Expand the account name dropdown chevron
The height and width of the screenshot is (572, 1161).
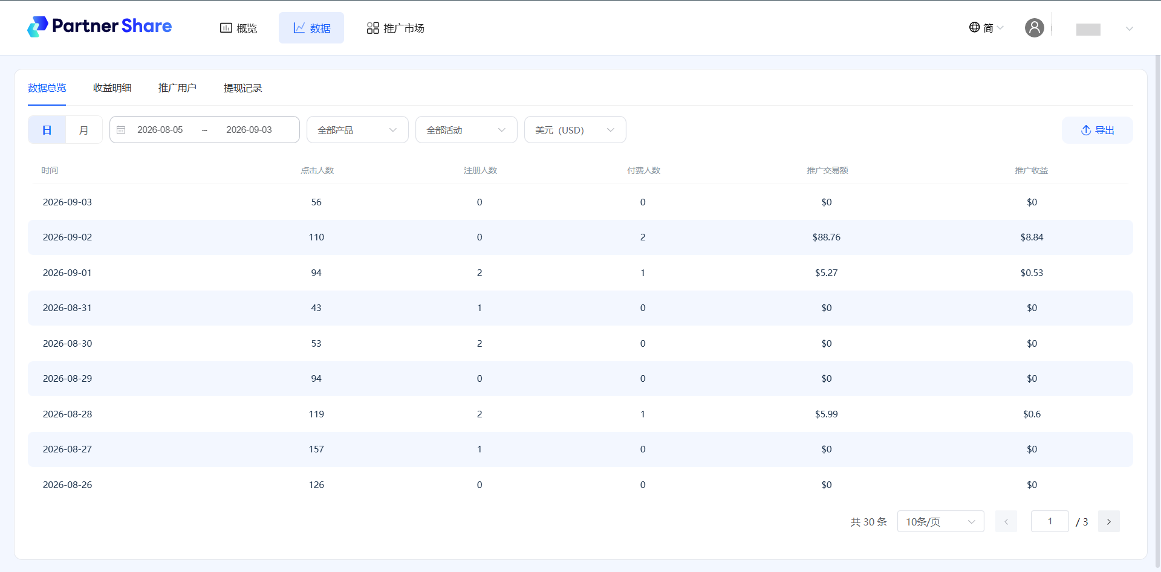click(1129, 28)
